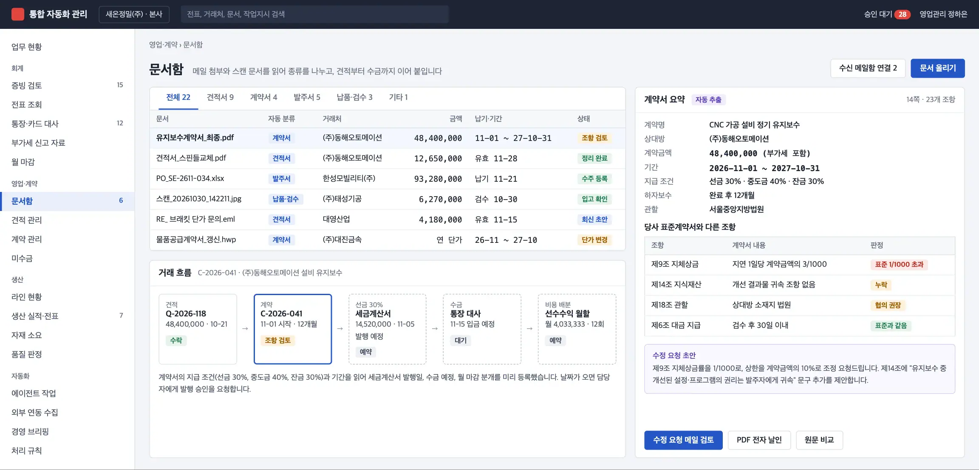Screen dimensions: 979x470
Task: Click PDF 전자 날인 button
Action: (x=759, y=440)
